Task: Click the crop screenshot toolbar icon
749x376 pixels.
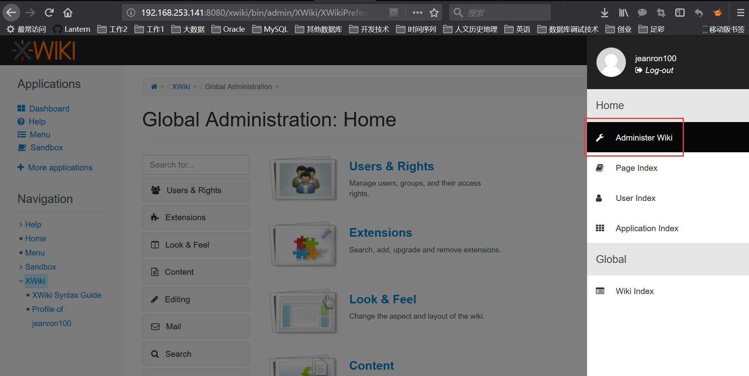Action: coord(661,13)
